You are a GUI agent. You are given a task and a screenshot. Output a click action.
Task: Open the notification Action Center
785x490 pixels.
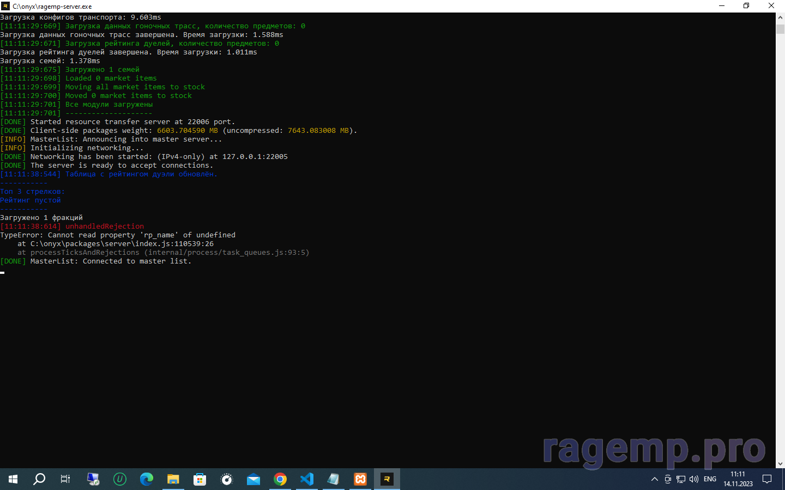[x=767, y=479]
